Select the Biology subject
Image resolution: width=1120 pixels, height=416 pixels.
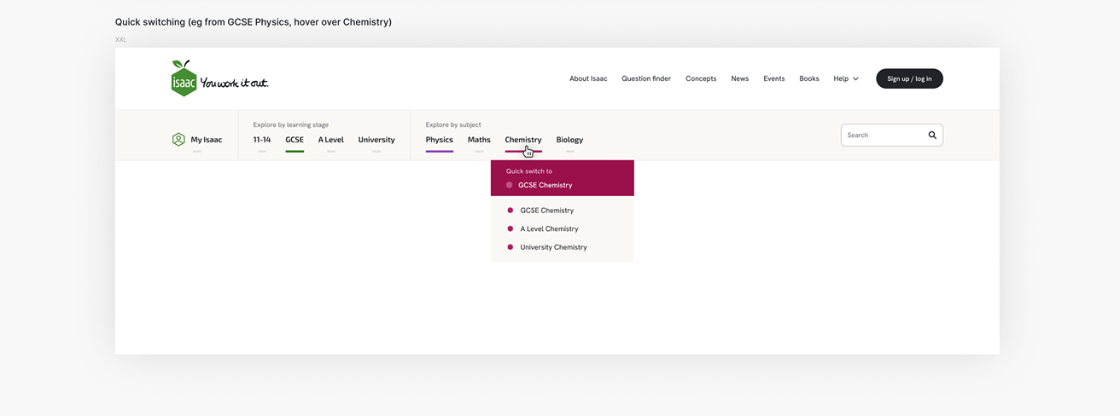pyautogui.click(x=569, y=140)
